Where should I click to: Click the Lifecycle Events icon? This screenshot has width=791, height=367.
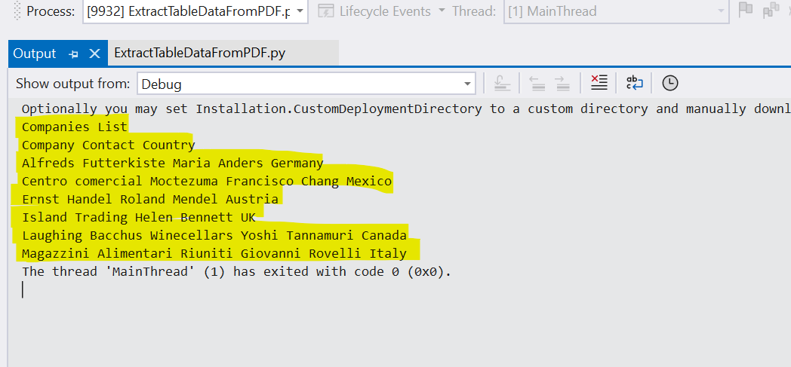(x=326, y=11)
